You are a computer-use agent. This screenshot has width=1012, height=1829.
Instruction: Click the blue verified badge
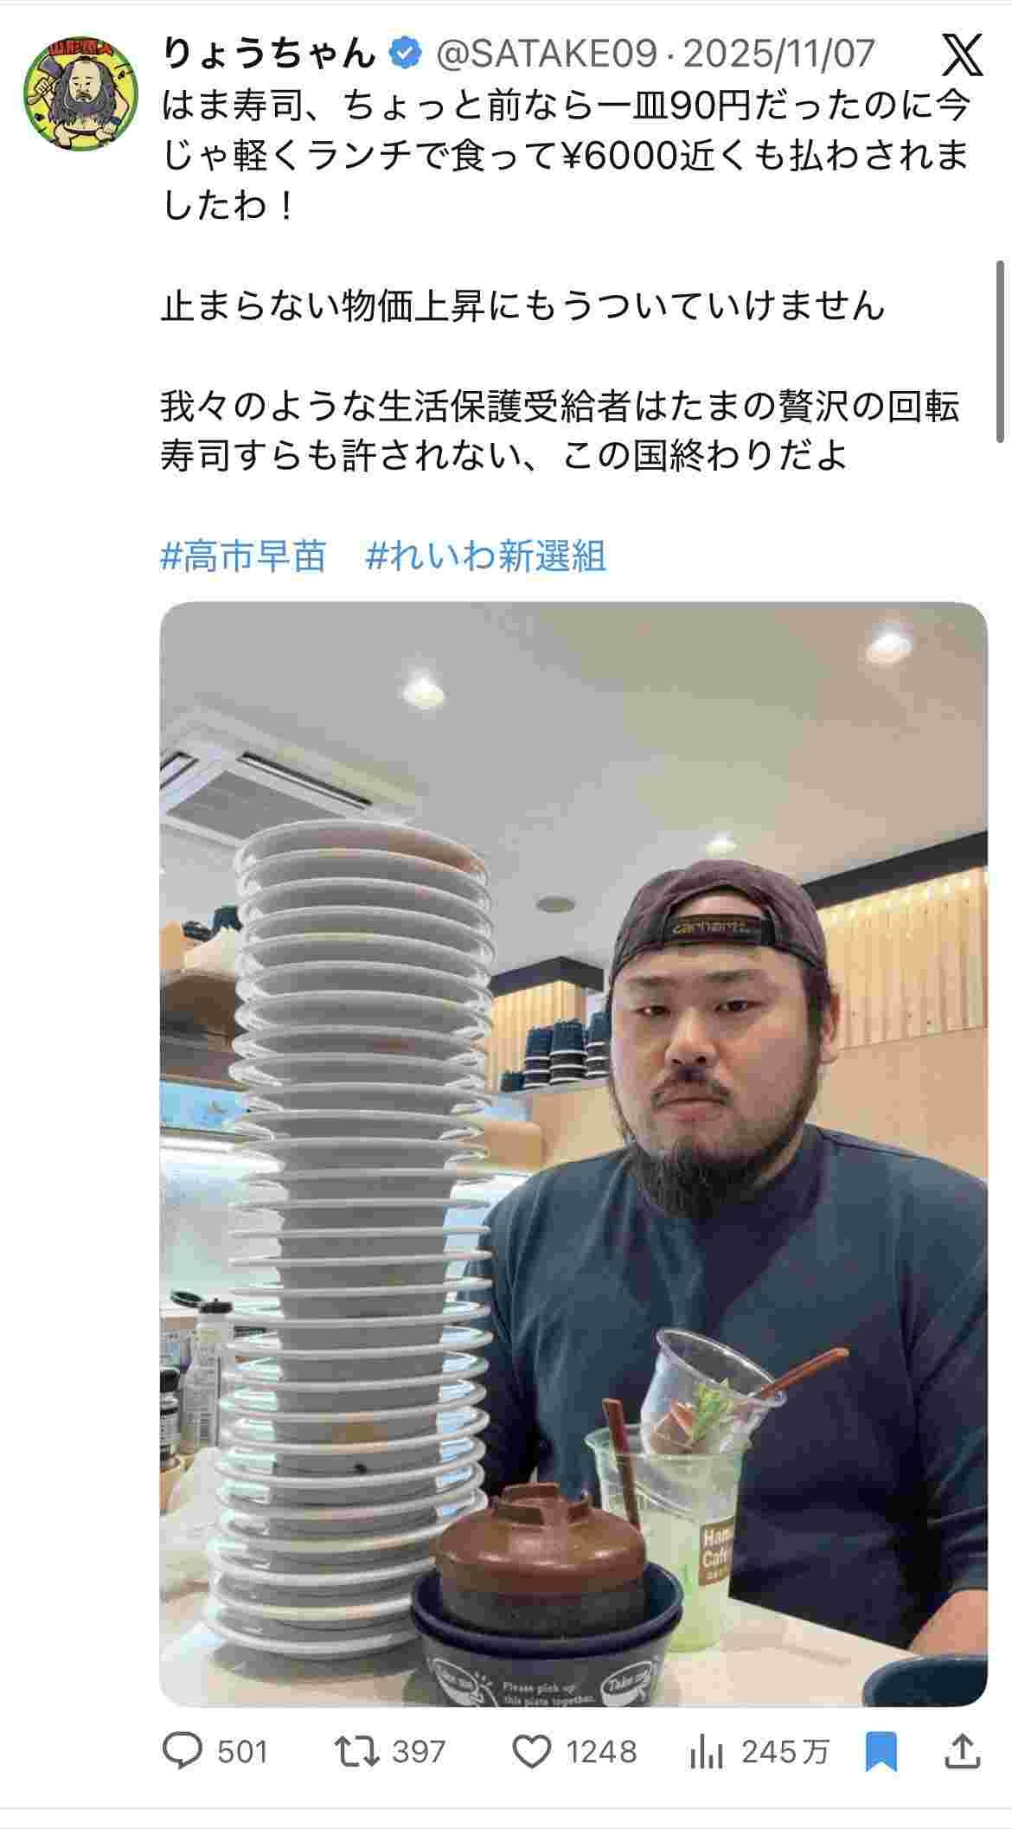405,55
